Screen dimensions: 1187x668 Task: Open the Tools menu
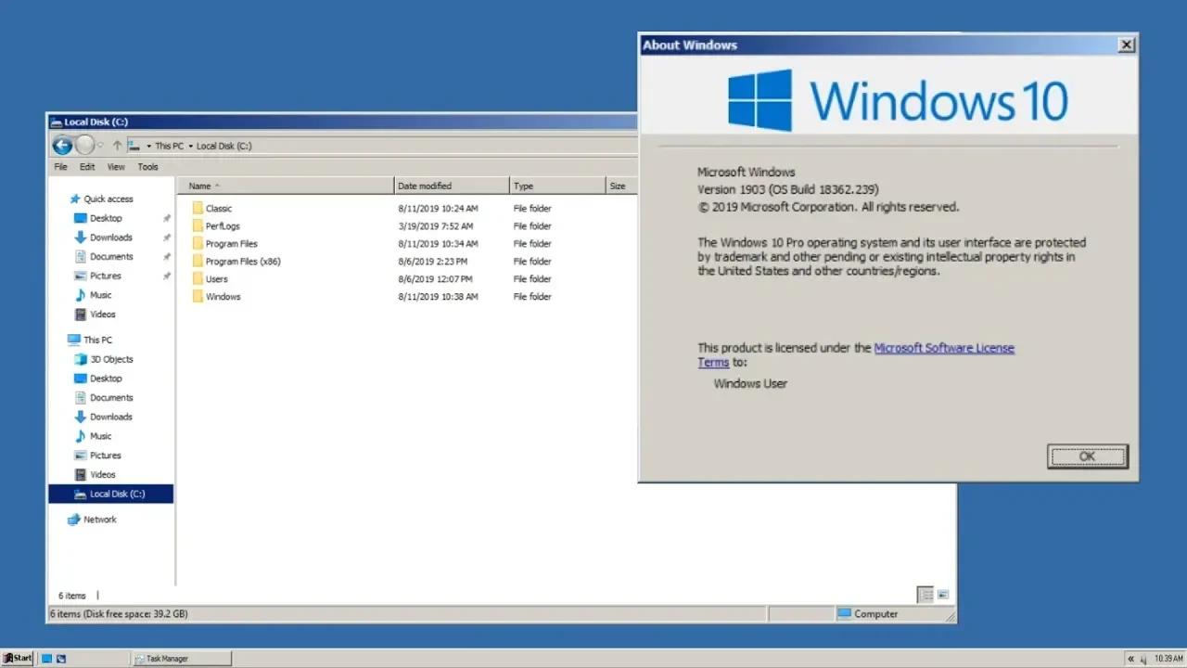(147, 166)
